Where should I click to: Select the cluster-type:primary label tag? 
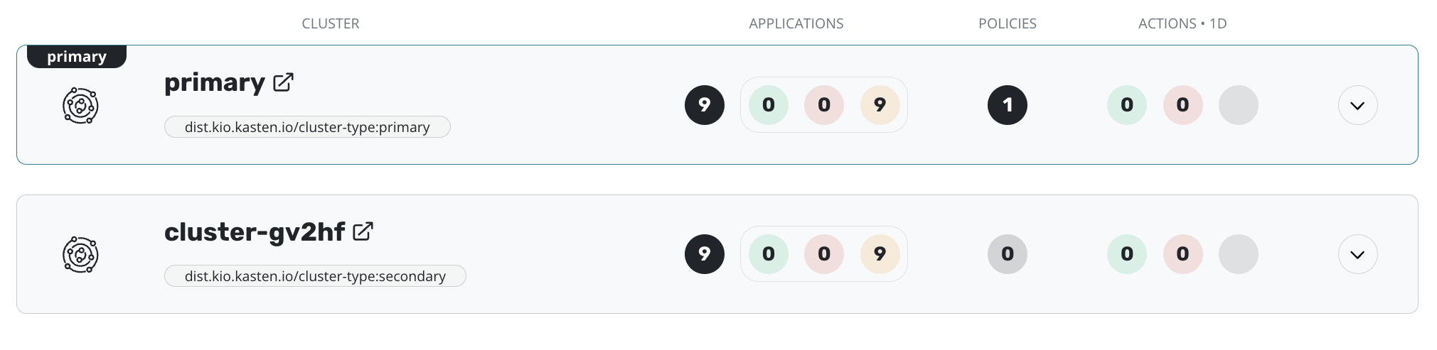tap(307, 127)
